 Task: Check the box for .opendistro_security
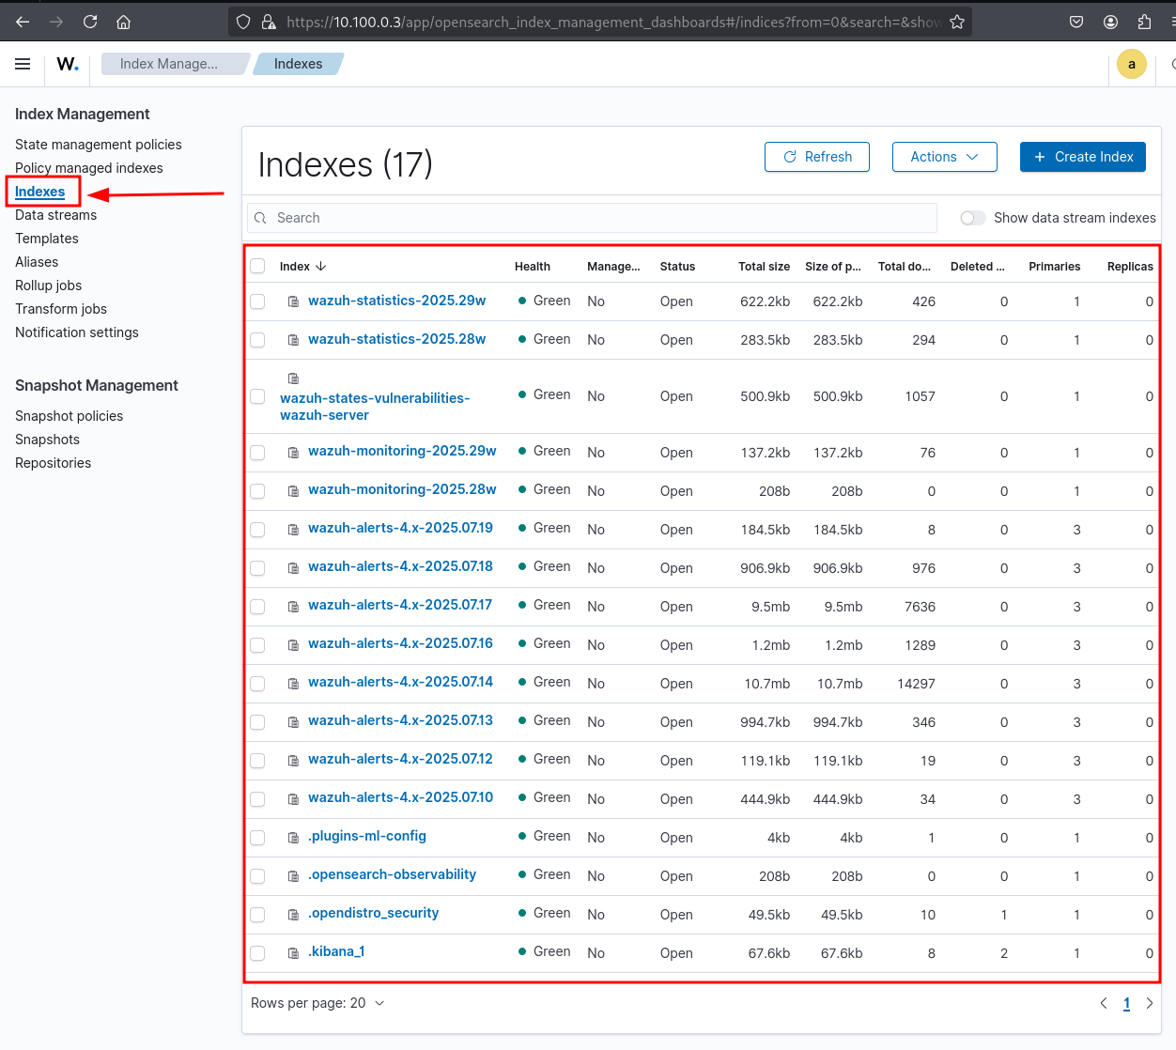(257, 915)
